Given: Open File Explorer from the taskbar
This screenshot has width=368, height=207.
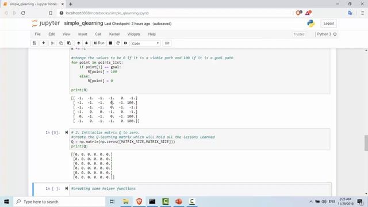Looking at the screenshot, I should pos(125,202).
